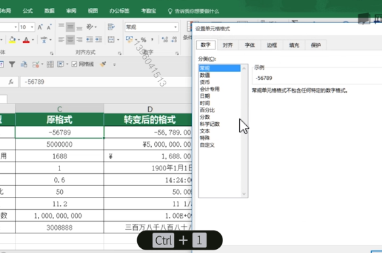Click merge and center icon
This screenshot has height=253, width=382.
pos(111,39)
